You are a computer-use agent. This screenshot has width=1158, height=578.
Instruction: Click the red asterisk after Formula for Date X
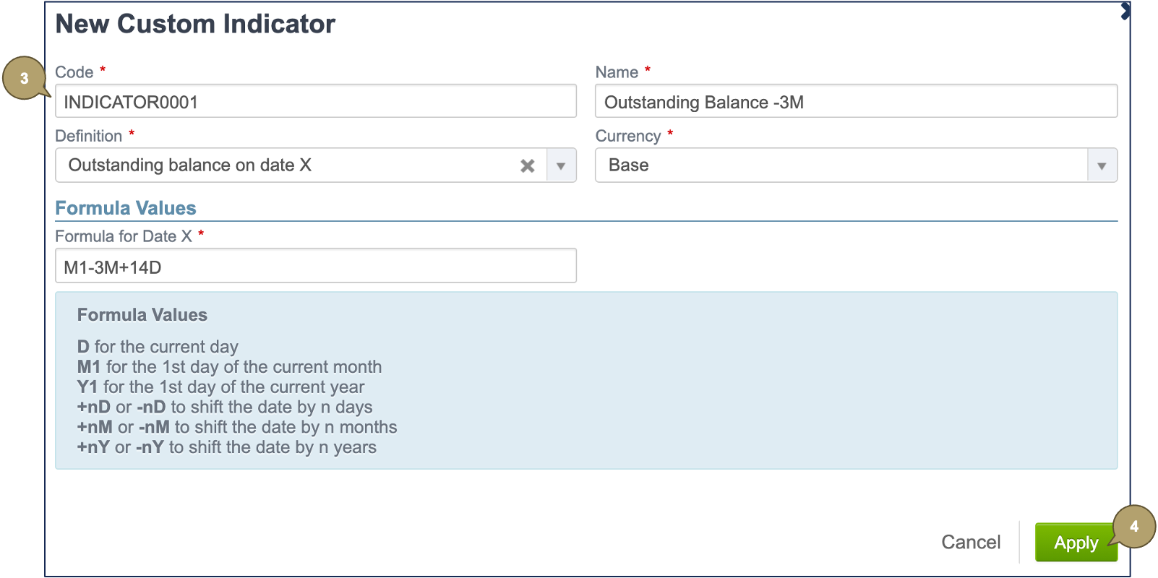click(200, 233)
